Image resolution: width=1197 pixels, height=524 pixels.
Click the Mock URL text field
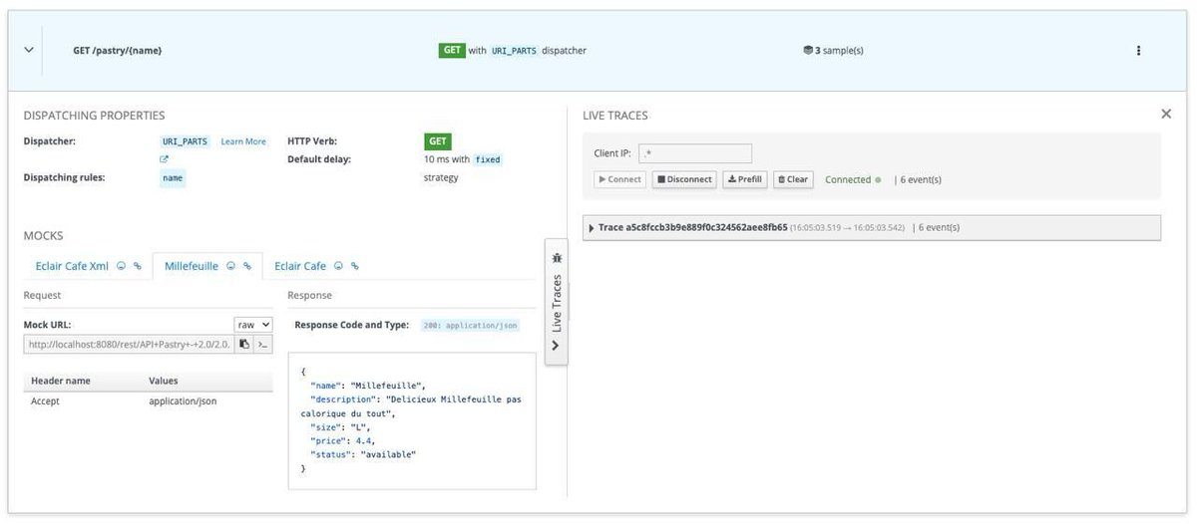point(129,345)
